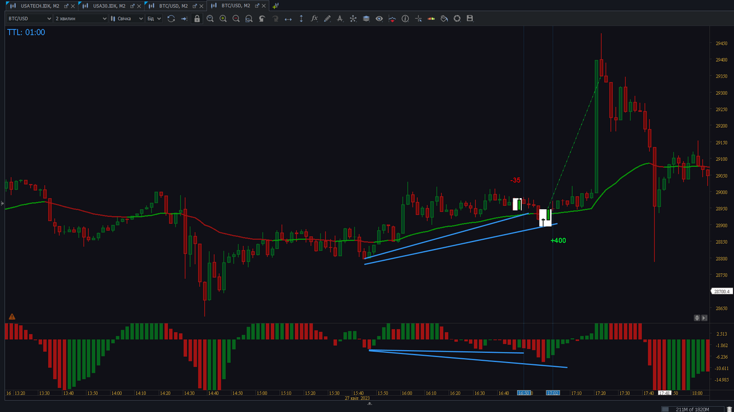Click the scroll-to-end arrow button

704,318
